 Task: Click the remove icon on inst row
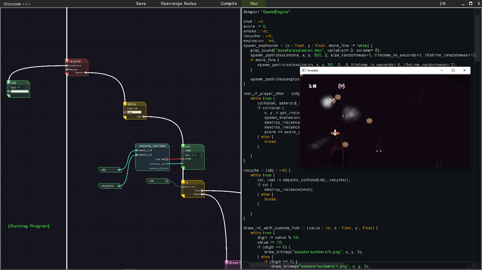pyautogui.click(x=202, y=151)
